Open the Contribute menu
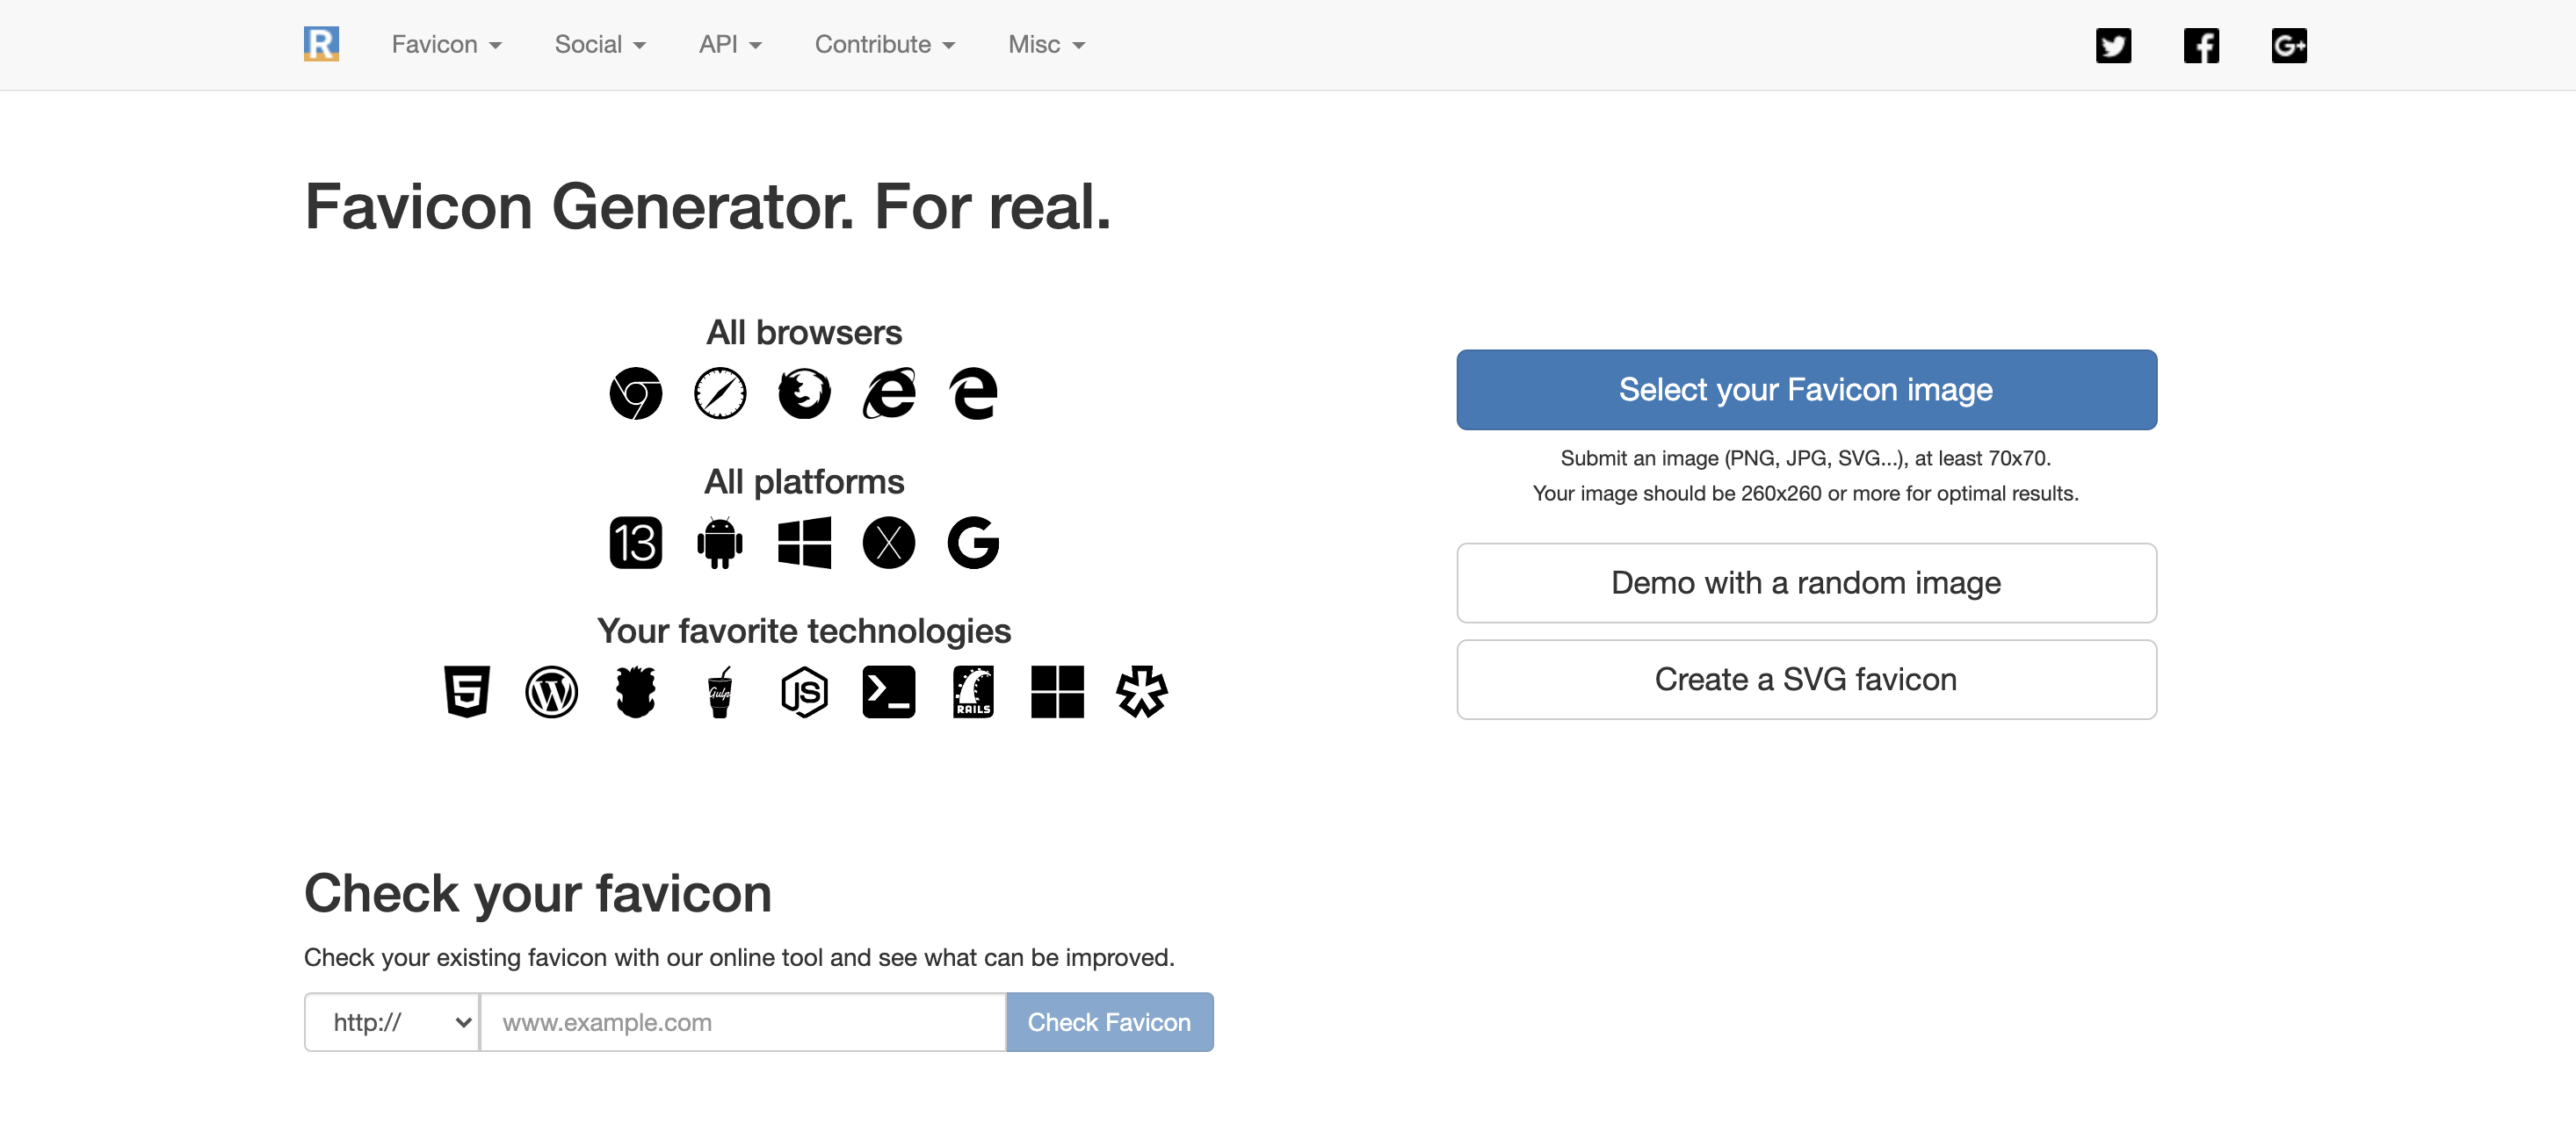Viewport: 2576px width, 1124px height. (885, 44)
